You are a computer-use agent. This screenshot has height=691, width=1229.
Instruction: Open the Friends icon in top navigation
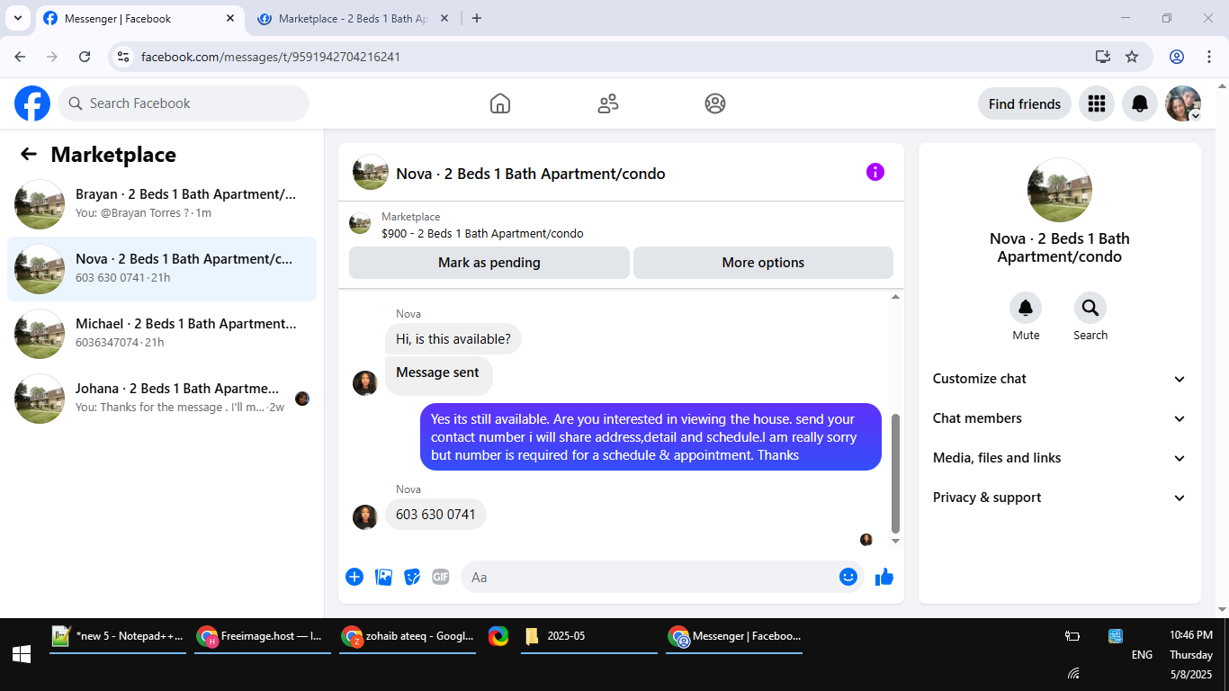pos(608,103)
